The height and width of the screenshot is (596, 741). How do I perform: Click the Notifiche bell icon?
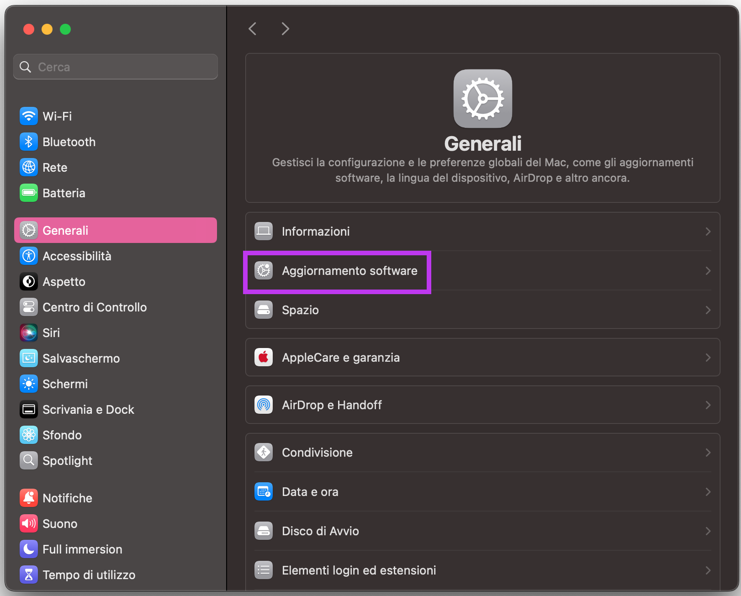pos(28,498)
